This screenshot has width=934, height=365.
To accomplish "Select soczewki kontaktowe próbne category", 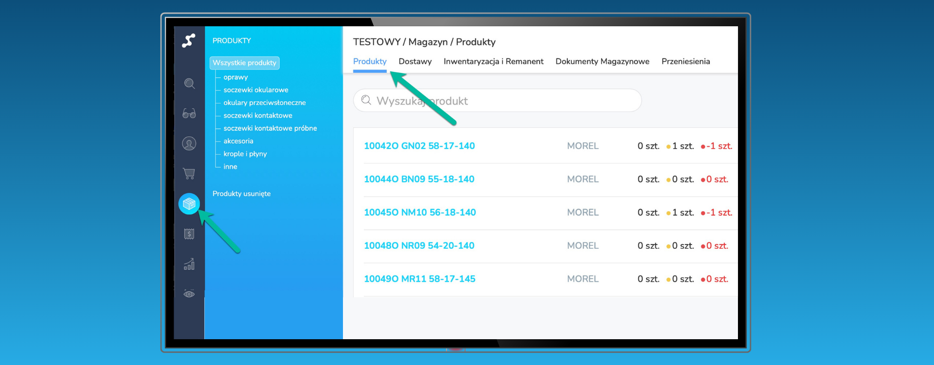I will tap(270, 128).
